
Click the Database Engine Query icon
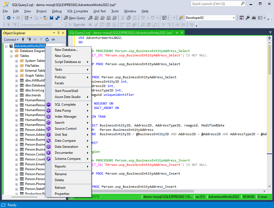pyautogui.click(x=90, y=18)
